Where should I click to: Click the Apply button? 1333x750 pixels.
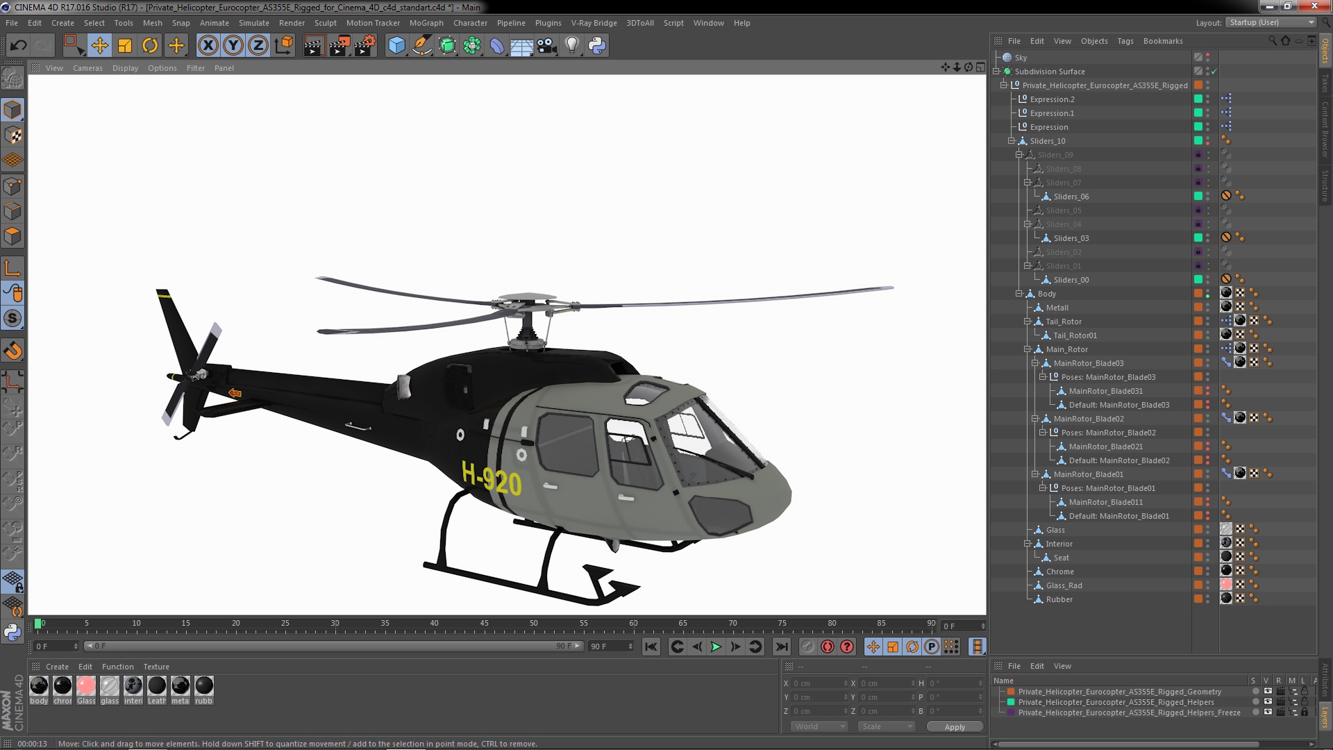point(955,726)
